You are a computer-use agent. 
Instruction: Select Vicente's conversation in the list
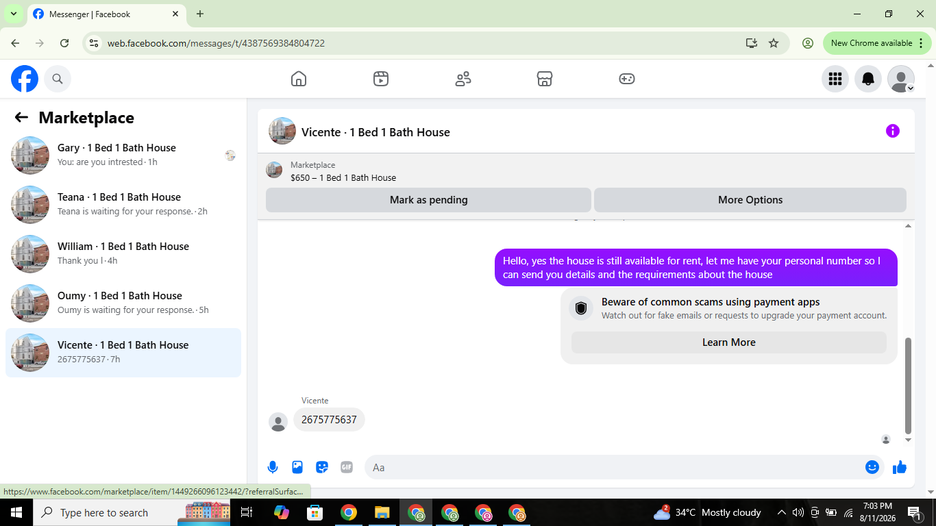123,353
